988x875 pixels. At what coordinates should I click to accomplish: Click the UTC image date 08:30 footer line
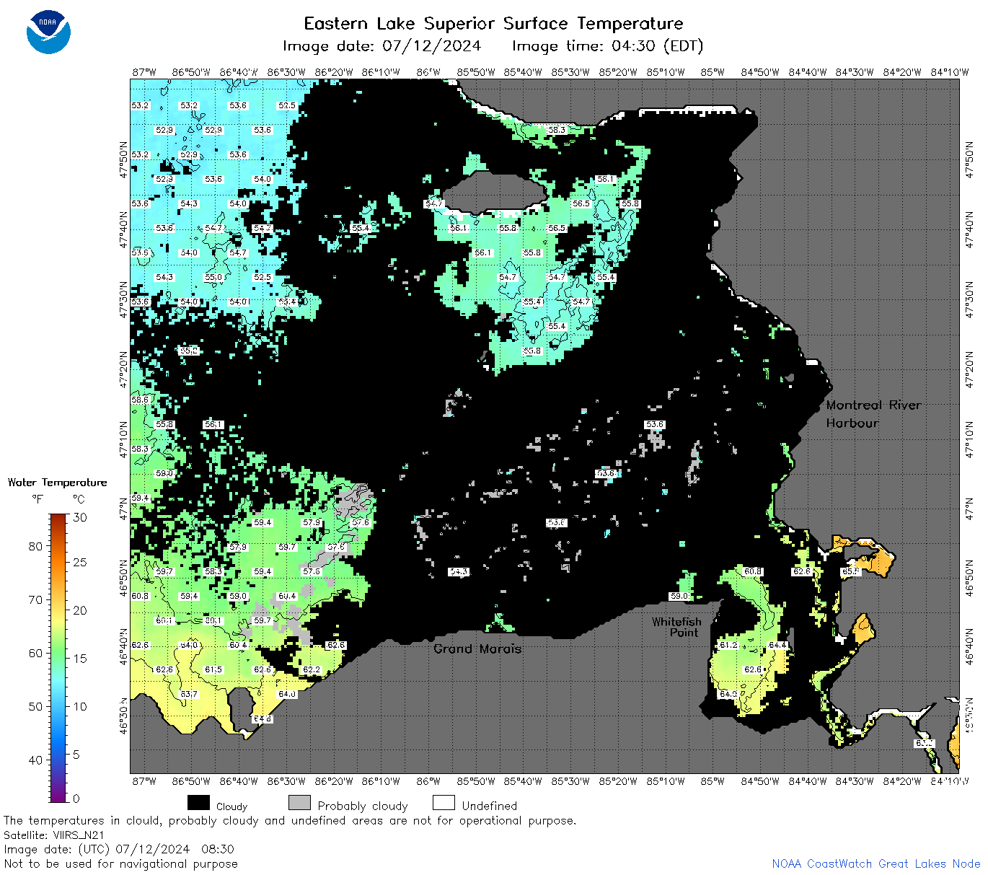(119, 849)
